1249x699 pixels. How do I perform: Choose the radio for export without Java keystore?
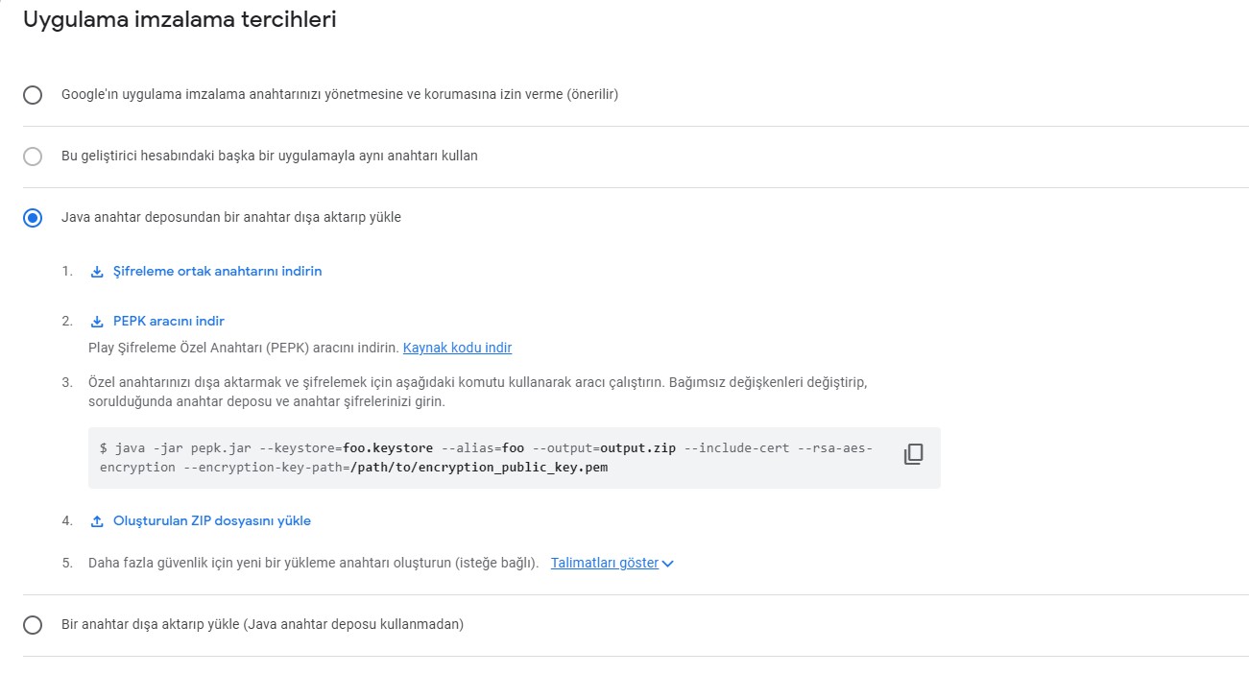coord(33,625)
